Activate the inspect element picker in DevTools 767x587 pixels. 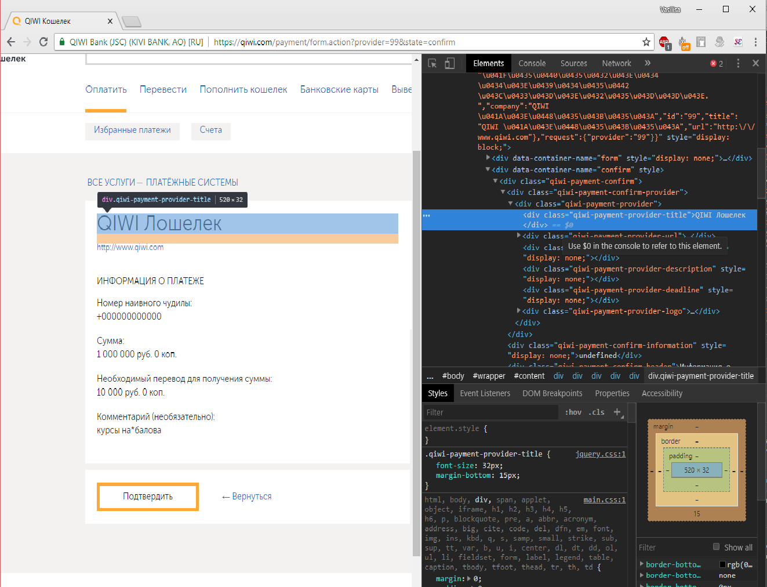click(x=432, y=63)
